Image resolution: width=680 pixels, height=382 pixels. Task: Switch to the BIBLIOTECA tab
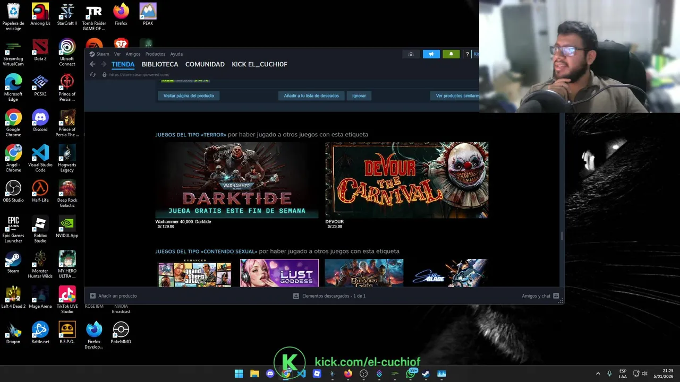click(160, 64)
